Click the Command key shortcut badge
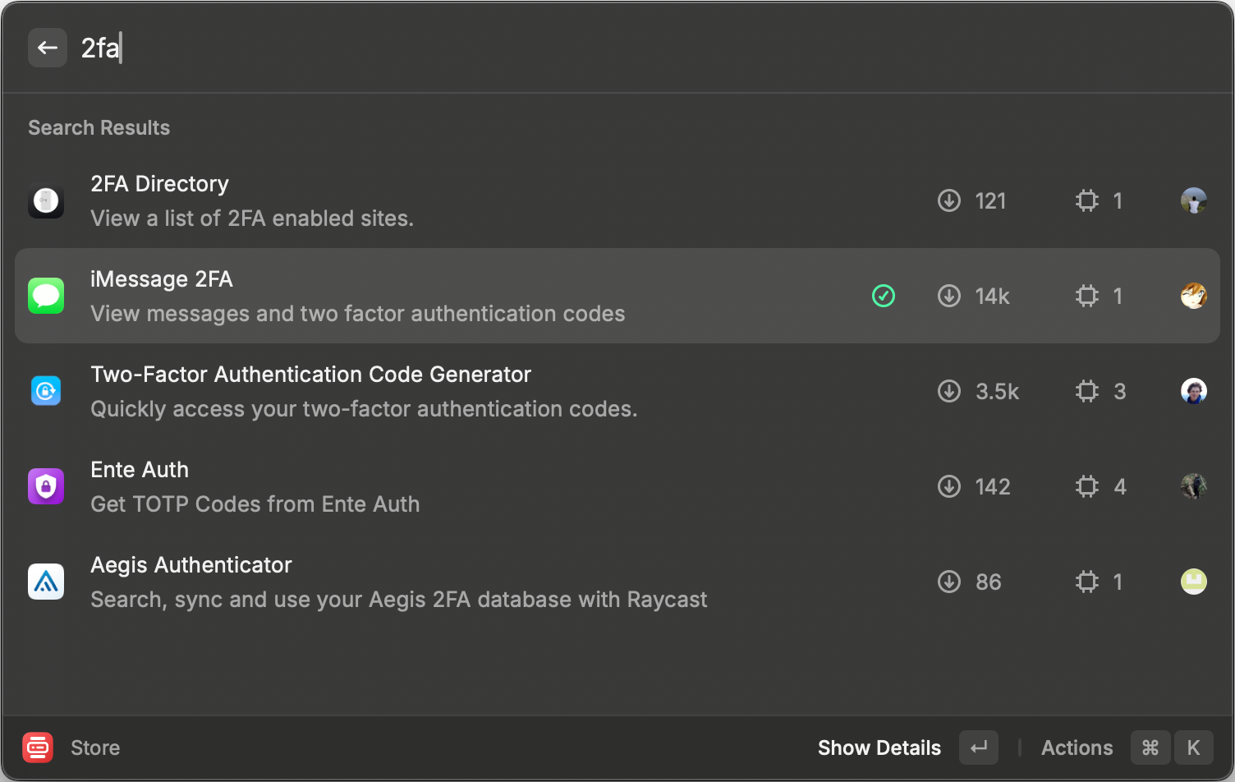The height and width of the screenshot is (782, 1235). (1150, 747)
